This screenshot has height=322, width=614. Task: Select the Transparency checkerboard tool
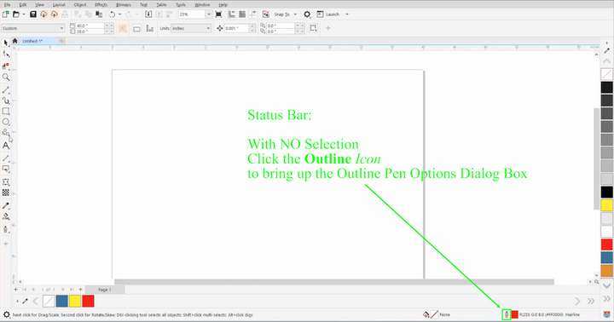click(6, 193)
